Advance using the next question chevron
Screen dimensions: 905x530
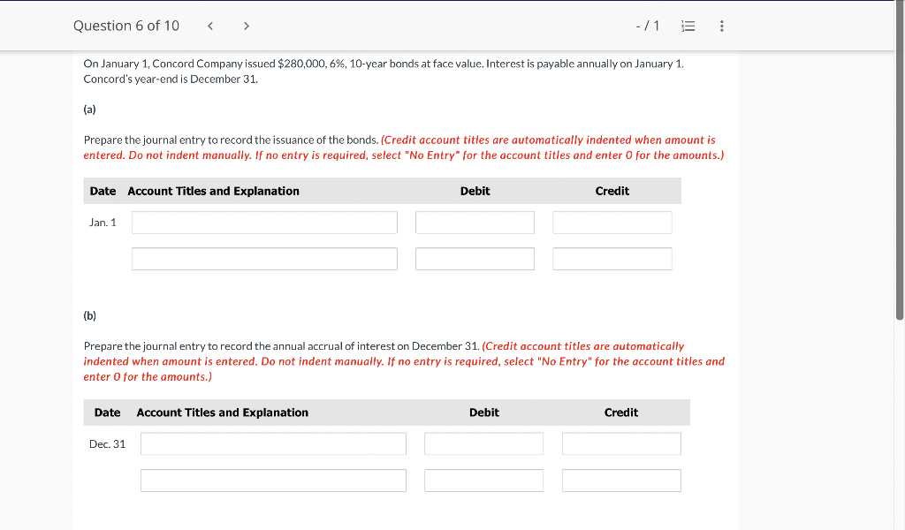(247, 26)
